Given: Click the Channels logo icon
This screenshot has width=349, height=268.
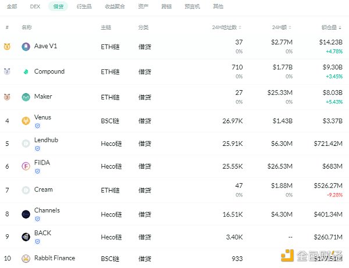Looking at the screenshot, I should click(26, 214).
